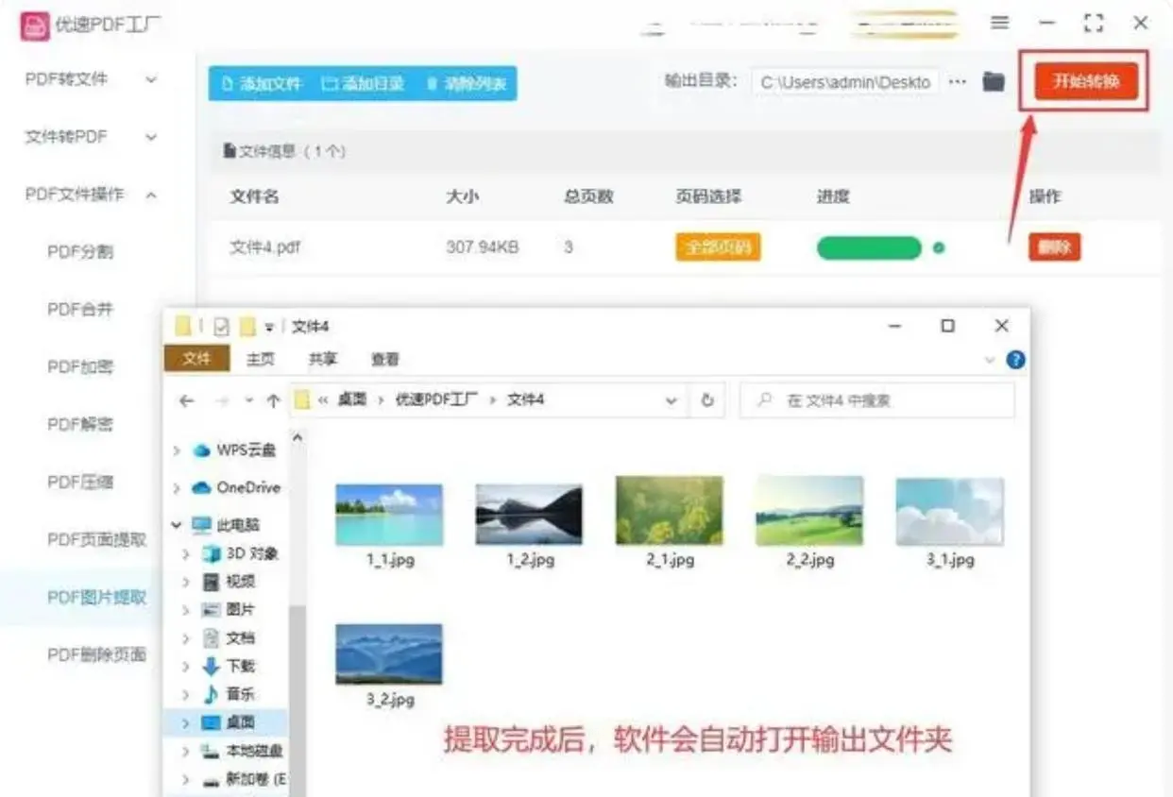Navigate back in the Explorer window
1173x797 pixels.
[x=186, y=400]
